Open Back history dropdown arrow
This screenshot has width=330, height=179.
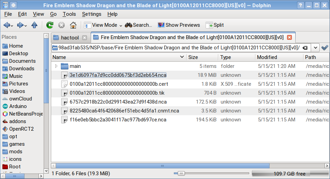point(12,26)
